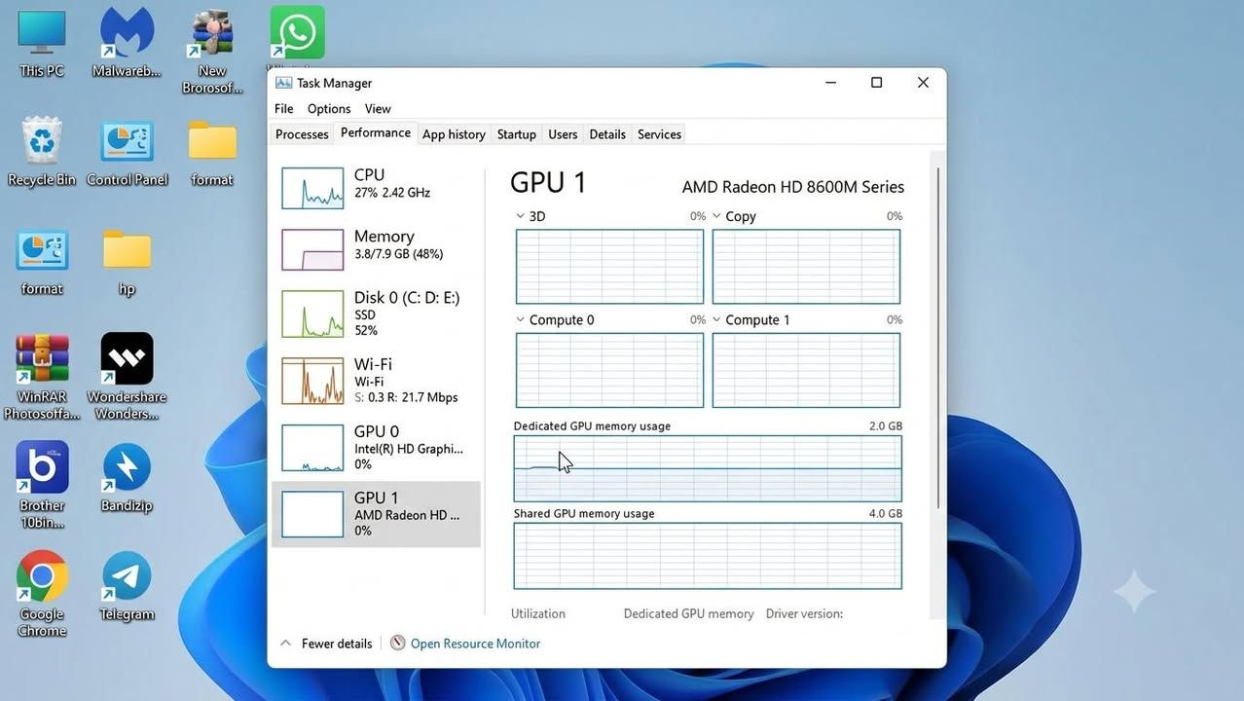Select Wi-Fi in the performance sidebar

tap(376, 381)
